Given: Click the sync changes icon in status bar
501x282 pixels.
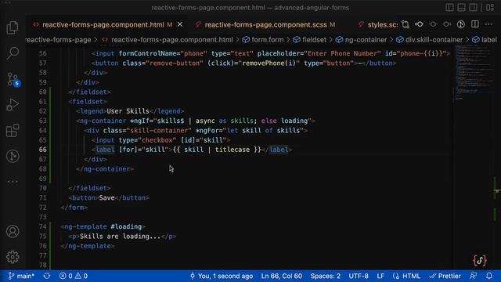Looking at the screenshot, I should click(47, 276).
